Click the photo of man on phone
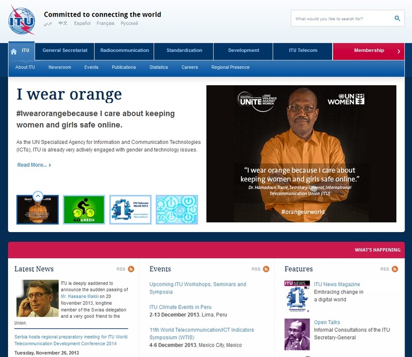The height and width of the screenshot is (357, 412). point(37,298)
